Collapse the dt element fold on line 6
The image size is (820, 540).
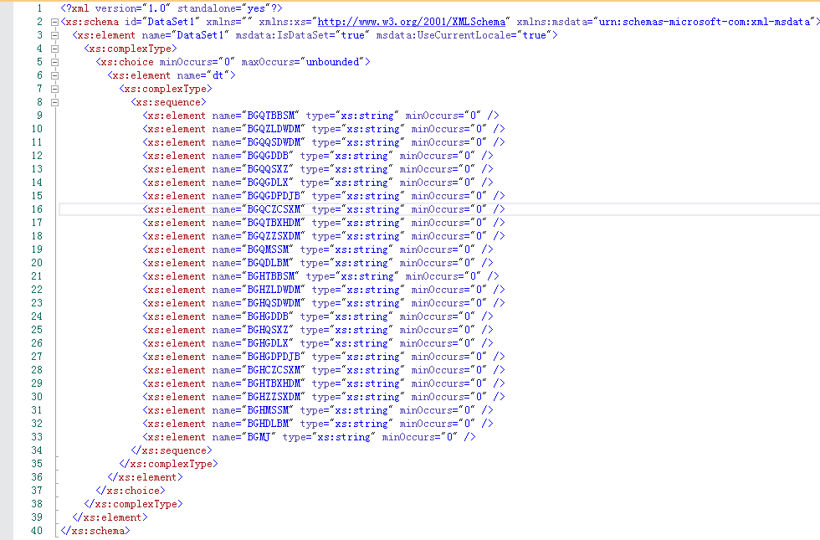point(54,75)
